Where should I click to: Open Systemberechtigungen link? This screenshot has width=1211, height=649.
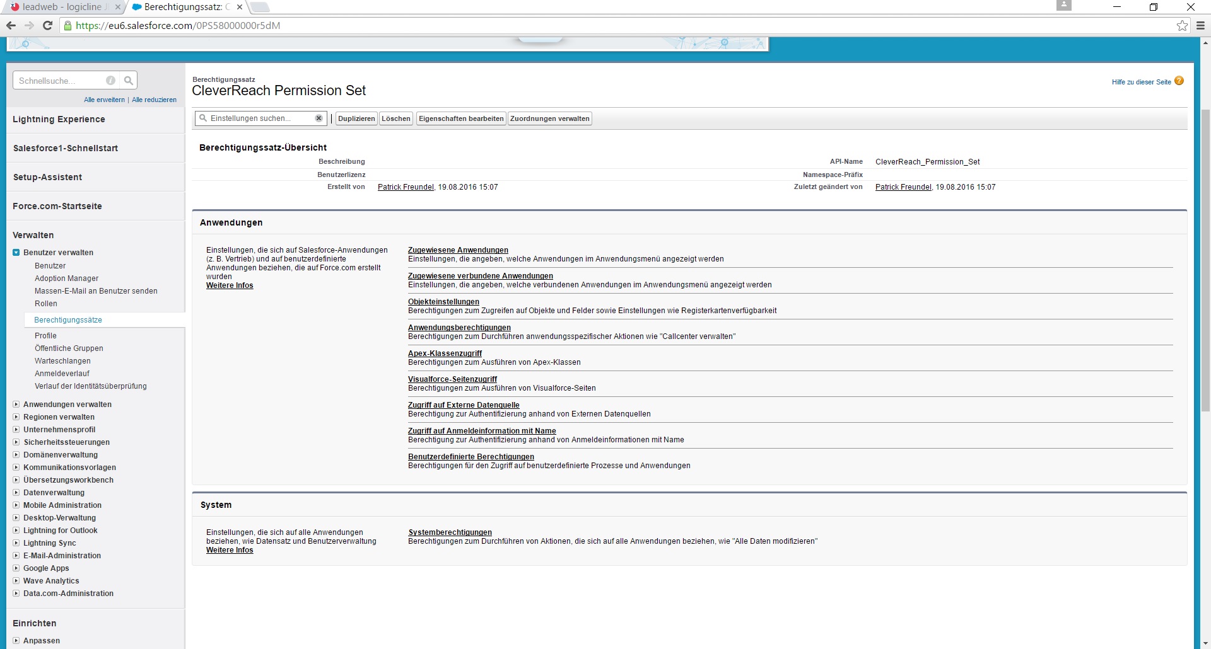coord(450,532)
